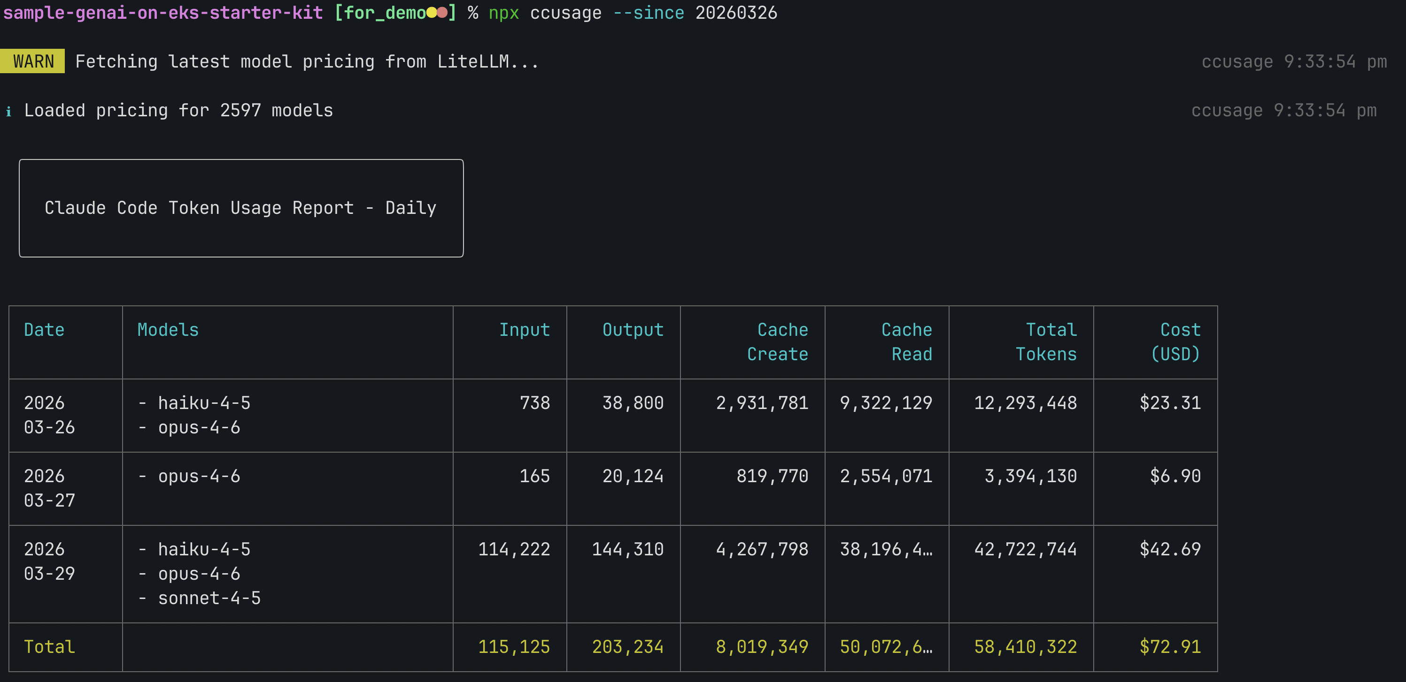Click cost value '$23.31'
The image size is (1406, 682).
pos(1170,403)
